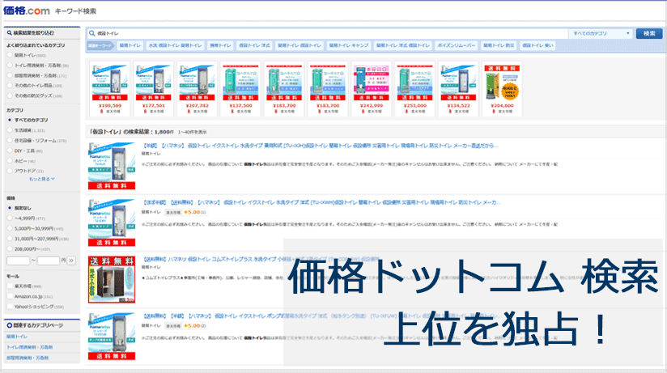Check the 楽天市場 mall checkbox
This screenshot has height=373, width=667.
coord(11,286)
